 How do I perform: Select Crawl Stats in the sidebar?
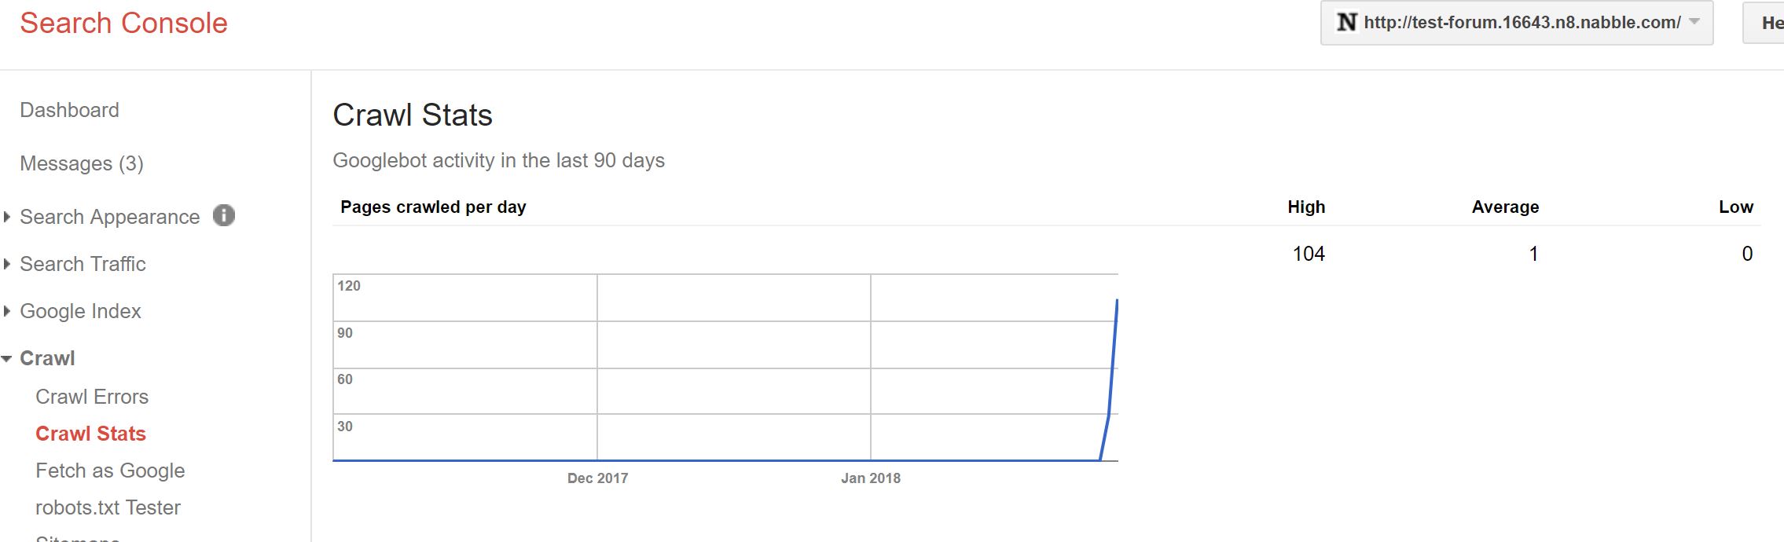[90, 434]
